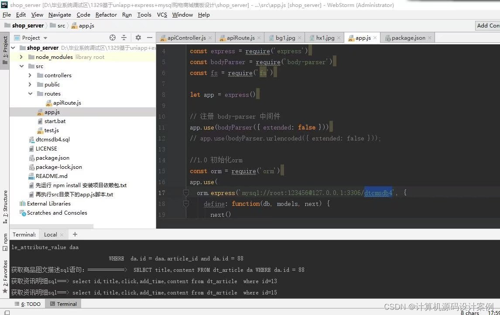The height and width of the screenshot is (315, 500).
Task: Open the TODO tool window
Action: [27, 304]
